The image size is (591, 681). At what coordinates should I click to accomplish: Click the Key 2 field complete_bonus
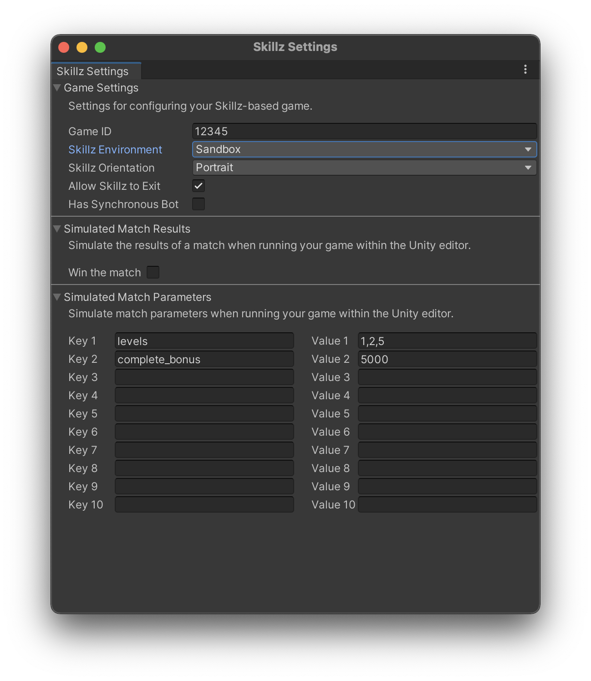click(x=204, y=359)
